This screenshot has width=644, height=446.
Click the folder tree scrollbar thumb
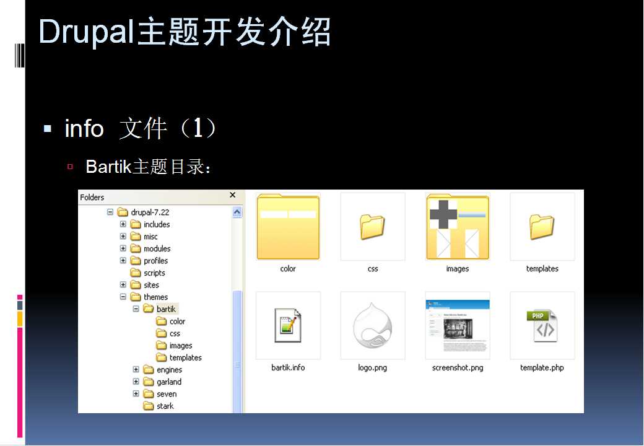pos(237,351)
